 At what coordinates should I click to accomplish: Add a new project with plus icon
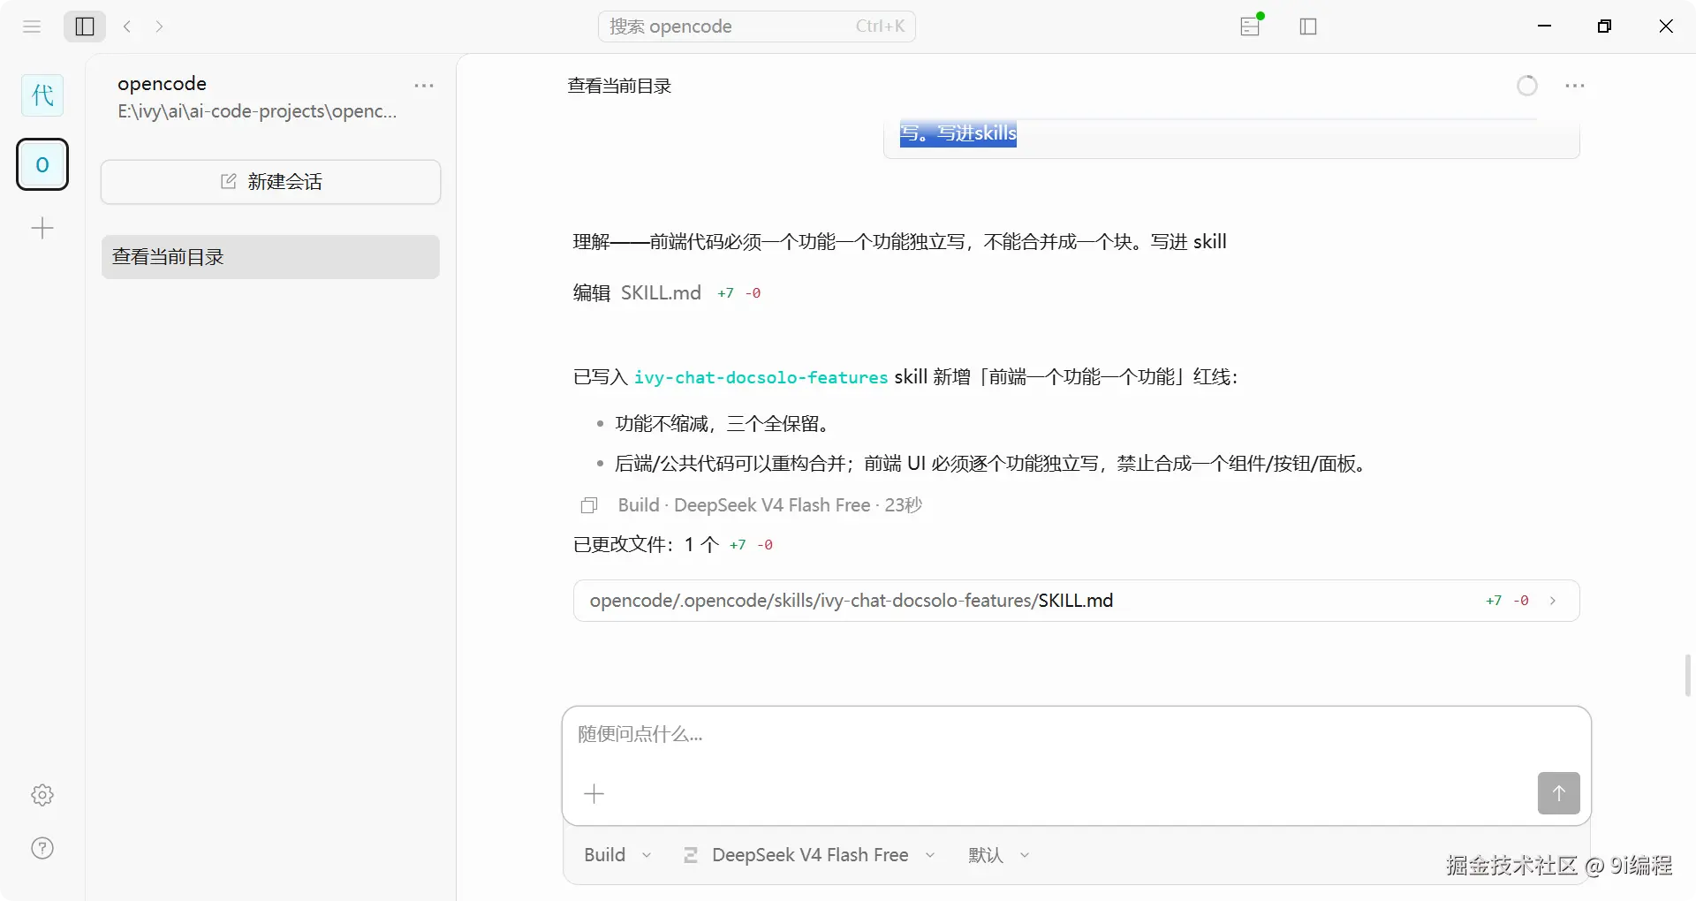[x=42, y=229]
